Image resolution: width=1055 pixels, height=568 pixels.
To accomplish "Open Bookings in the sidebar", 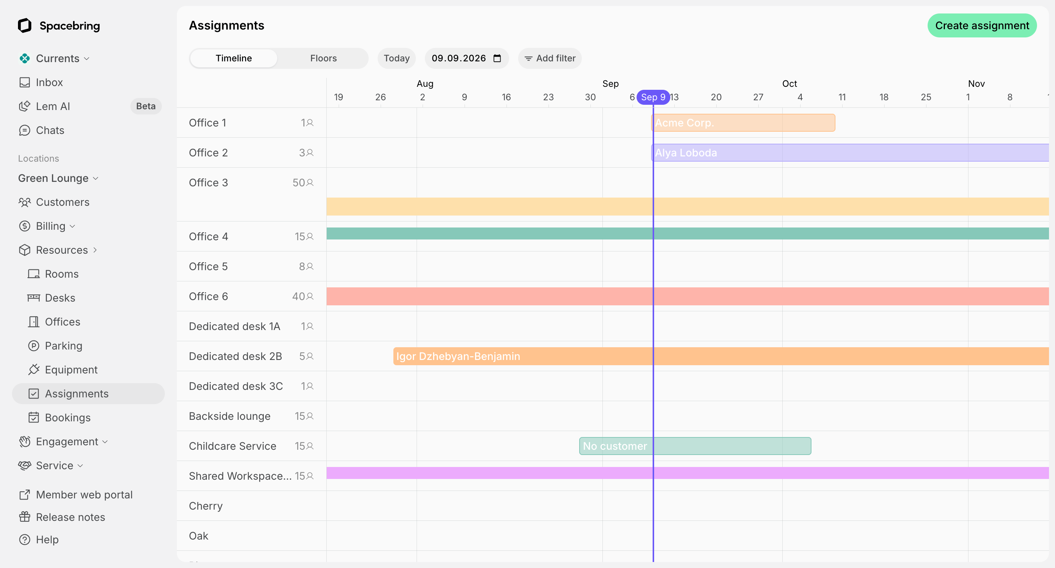I will coord(67,418).
